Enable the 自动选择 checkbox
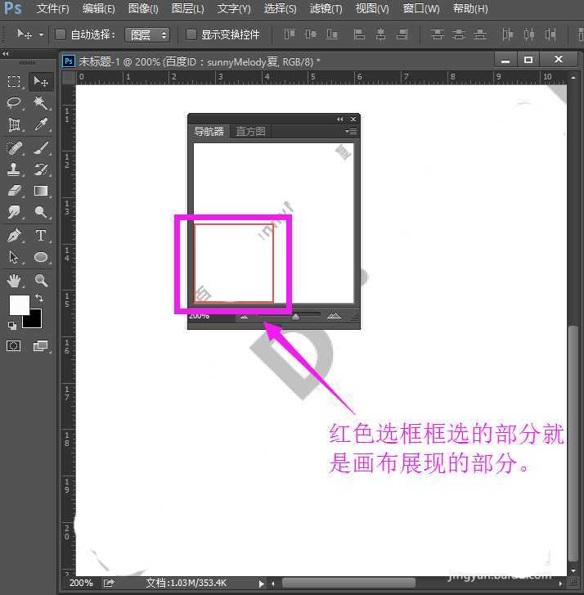The image size is (584, 595). [61, 35]
